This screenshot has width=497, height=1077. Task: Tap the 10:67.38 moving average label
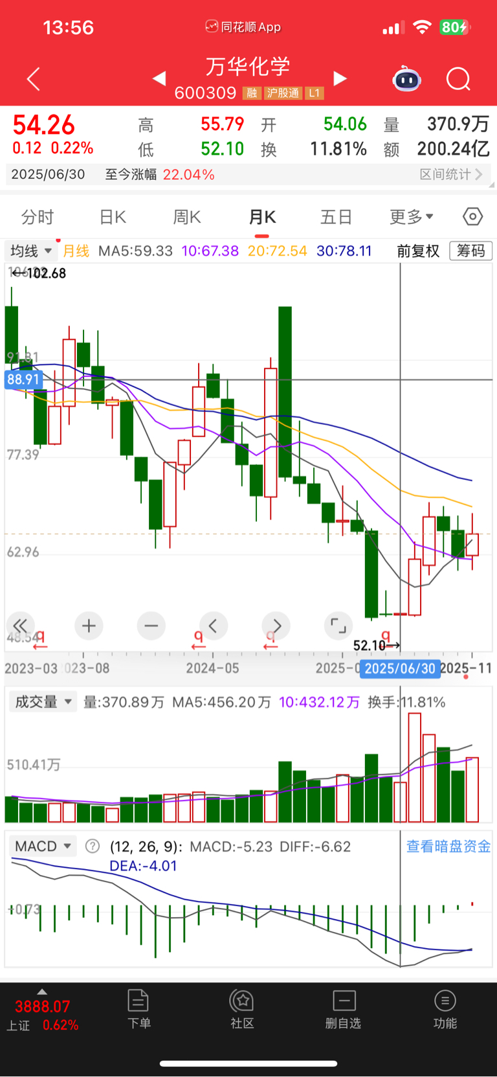click(x=210, y=251)
